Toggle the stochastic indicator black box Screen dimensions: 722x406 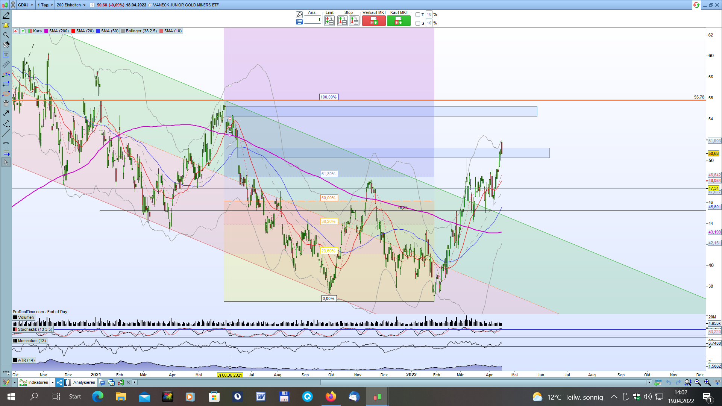click(15, 329)
